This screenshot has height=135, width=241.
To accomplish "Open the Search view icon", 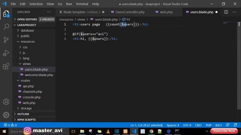I will pyautogui.click(x=6, y=27).
